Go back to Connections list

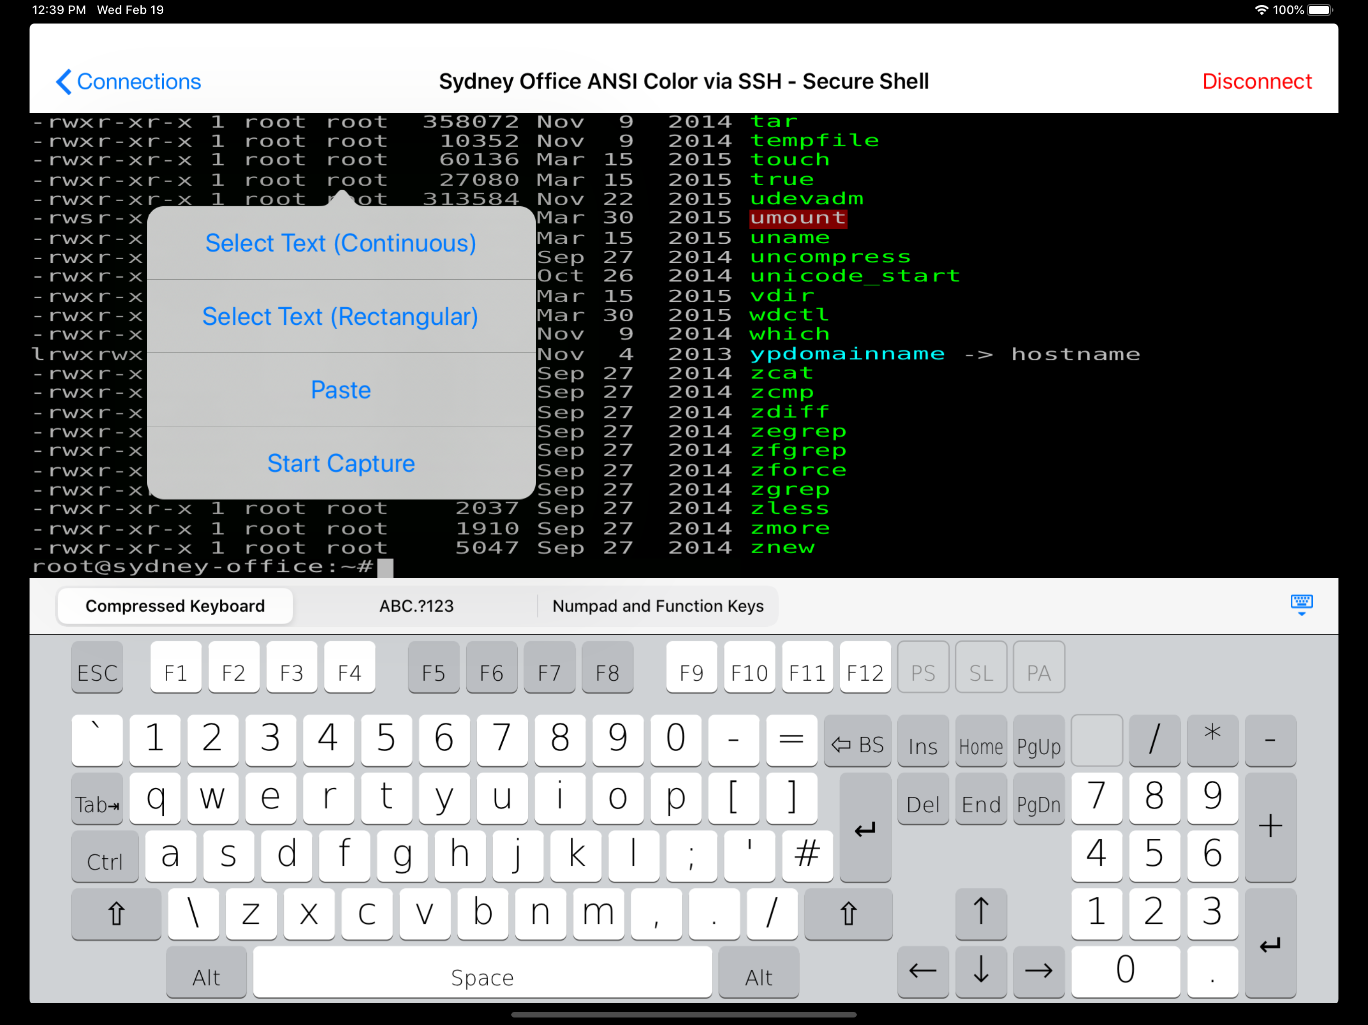point(128,82)
